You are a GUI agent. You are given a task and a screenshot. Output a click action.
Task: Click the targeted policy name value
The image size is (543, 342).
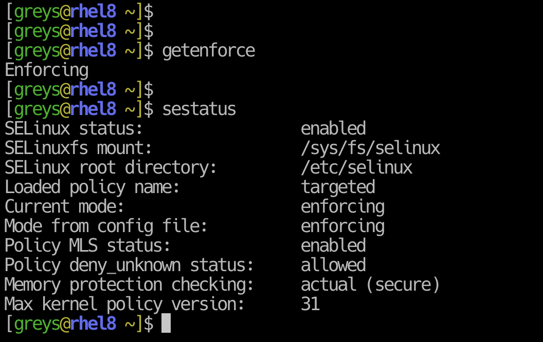(338, 188)
